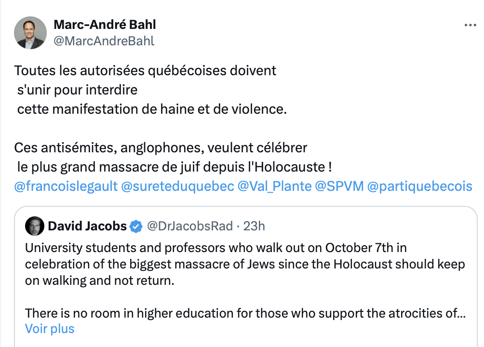This screenshot has width=484, height=347.
Task: Click the truncated line ending 'atrocities of...'
Action: tap(245, 313)
